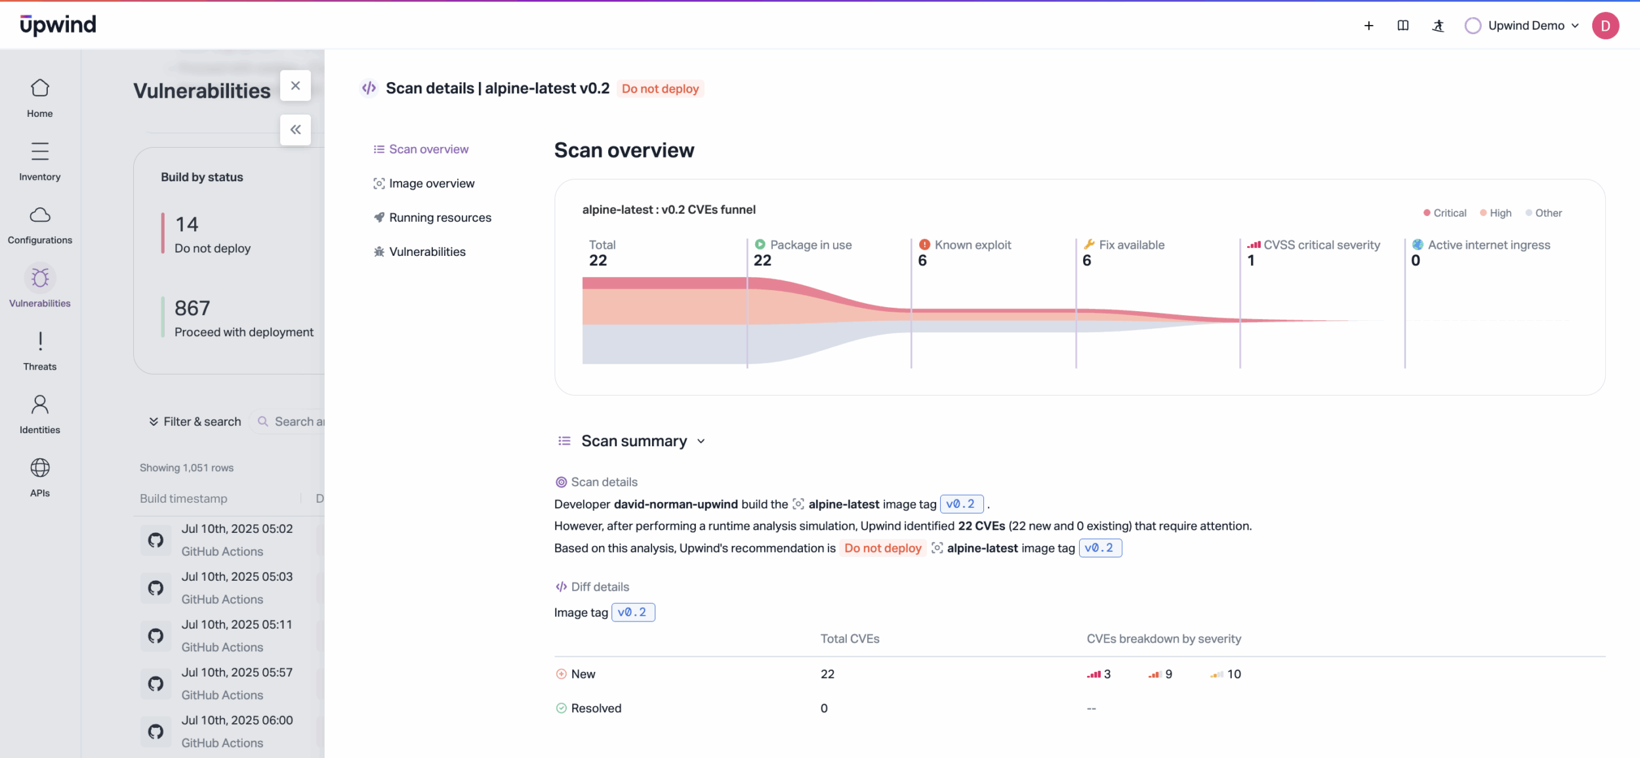
Task: Sort by Build timestamp column header
Action: [184, 498]
